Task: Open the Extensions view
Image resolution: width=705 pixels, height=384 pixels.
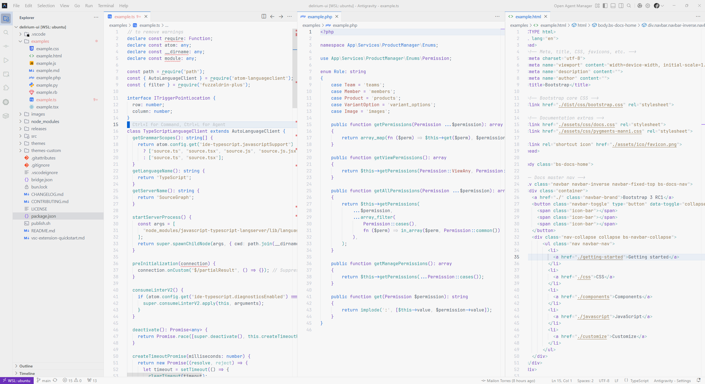Action: [x=6, y=88]
